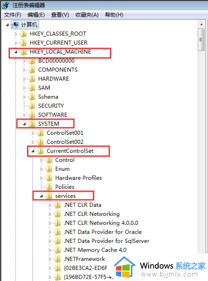This screenshot has width=208, height=281.
Task: Open the 收藏夹(A) menu
Action: click(x=87, y=15)
